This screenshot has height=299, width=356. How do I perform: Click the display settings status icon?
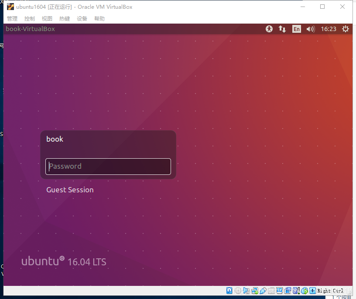coord(279,291)
